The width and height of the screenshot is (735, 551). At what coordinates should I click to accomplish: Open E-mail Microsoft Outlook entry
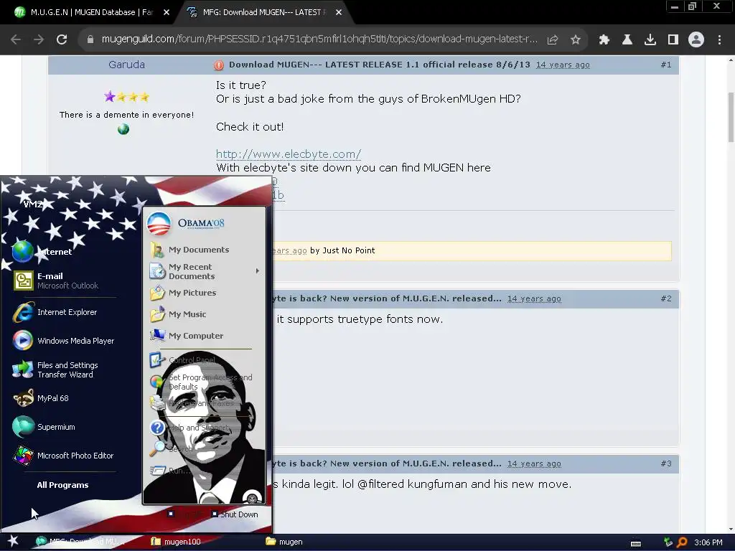coord(55,281)
